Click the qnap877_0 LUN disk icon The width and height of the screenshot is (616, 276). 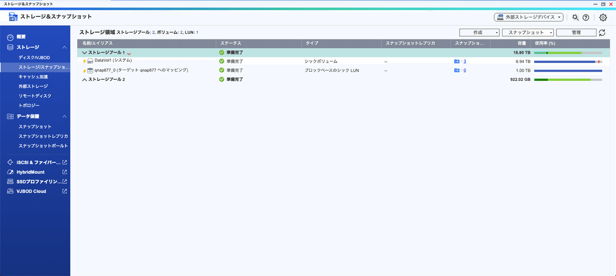click(90, 71)
